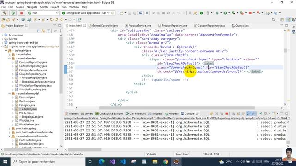This screenshot has height=166, width=296.
Task: Select CartController.java in the tree
Action: pyautogui.click(x=30, y=140)
